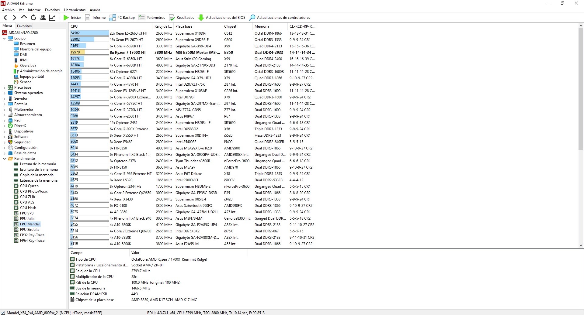Select the 32x Opteron 6274 row
Image resolution: width=584 pixels, height=315 pixels.
click(193, 71)
